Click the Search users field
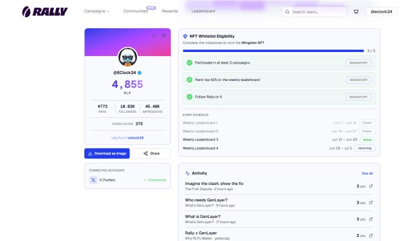Screen dimensions: 401x241 pyautogui.click(x=314, y=12)
